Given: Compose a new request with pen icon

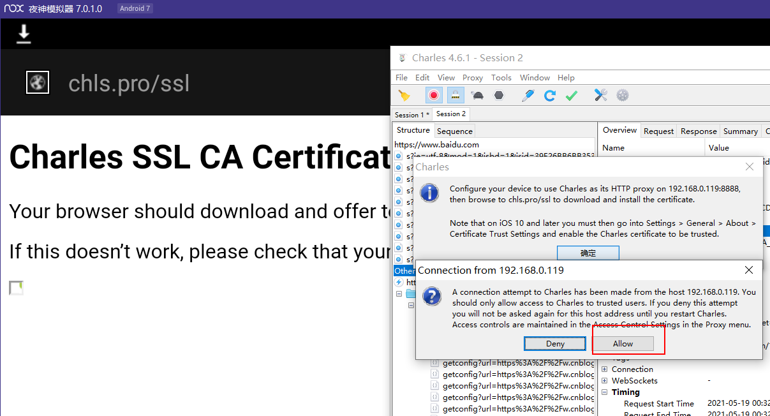Looking at the screenshot, I should 528,96.
